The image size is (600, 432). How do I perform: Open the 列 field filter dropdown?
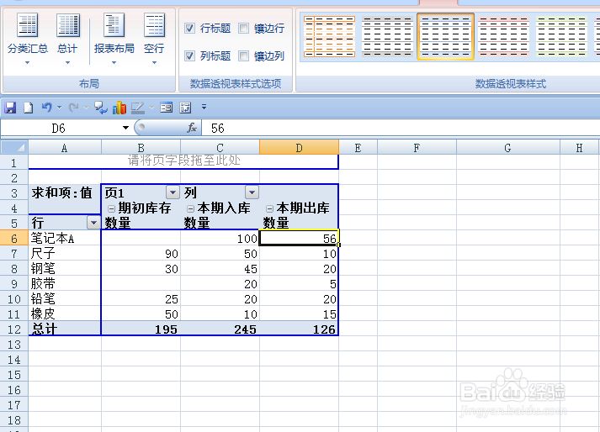click(252, 192)
